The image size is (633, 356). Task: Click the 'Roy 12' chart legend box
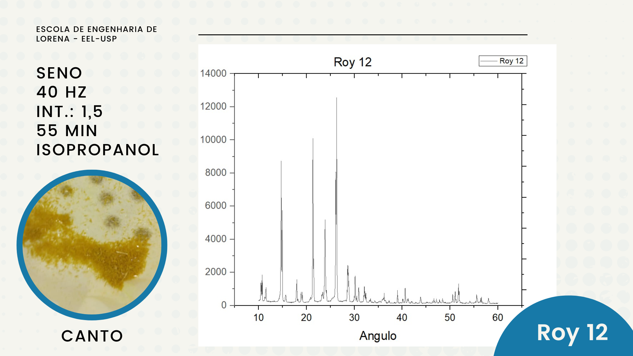point(503,61)
